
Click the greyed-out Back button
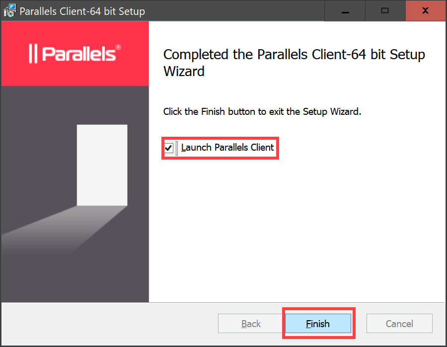coord(251,324)
